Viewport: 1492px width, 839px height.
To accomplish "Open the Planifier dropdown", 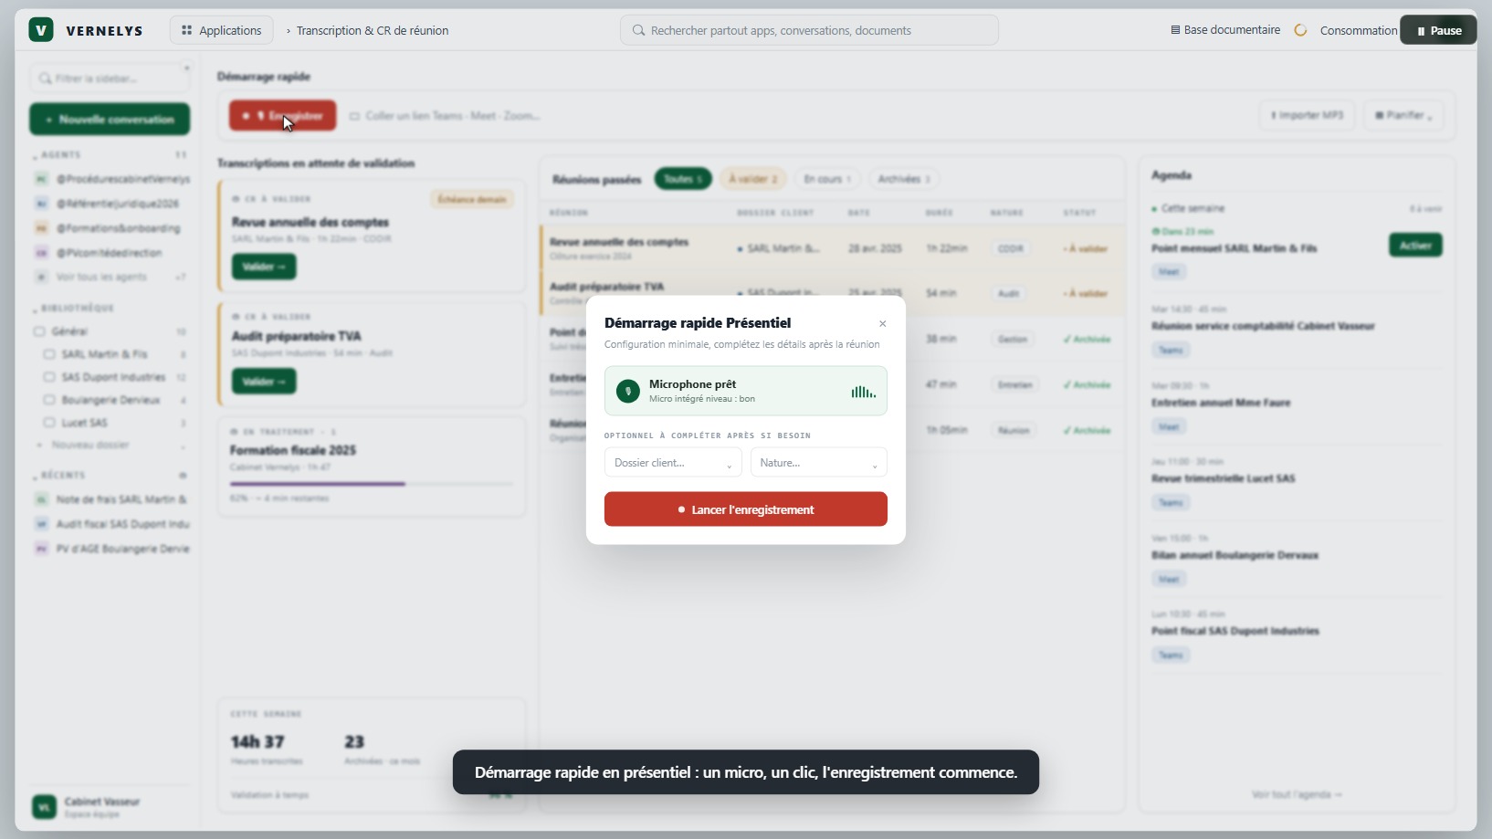I will pos(1403,115).
